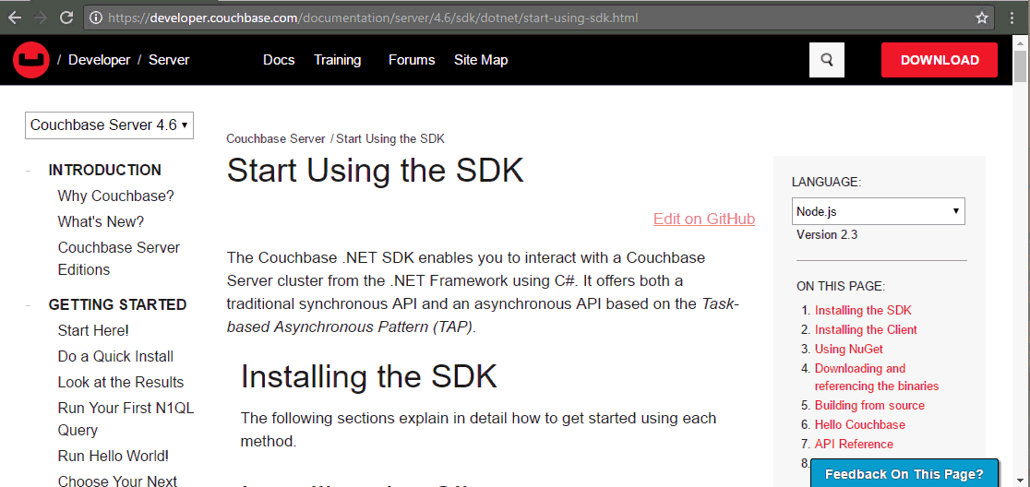Viewport: 1030px width, 487px height.
Task: Click the red Couchbase logo
Action: point(31,60)
